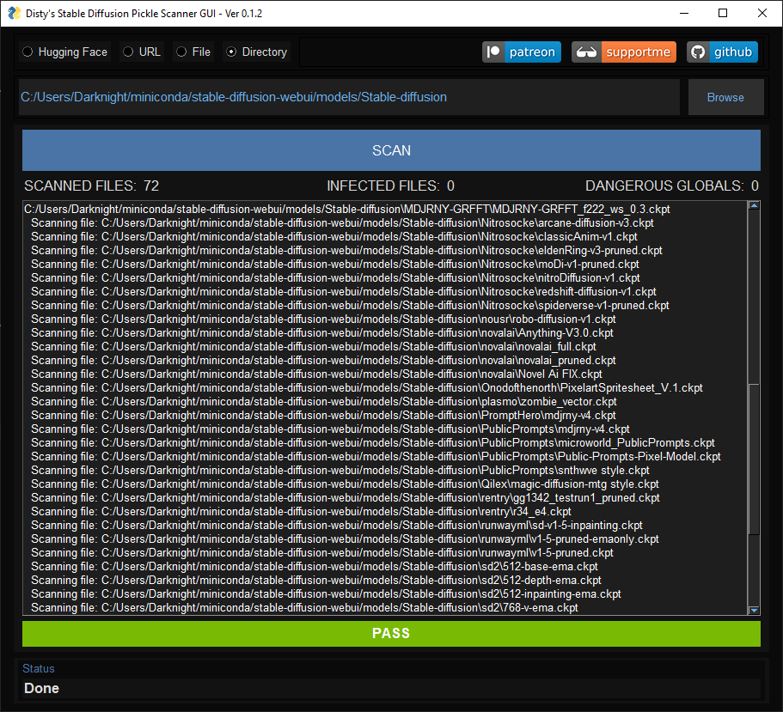Click the sd-v1-5-inpainting.ckpt log line
This screenshot has width=783, height=712.
click(337, 525)
